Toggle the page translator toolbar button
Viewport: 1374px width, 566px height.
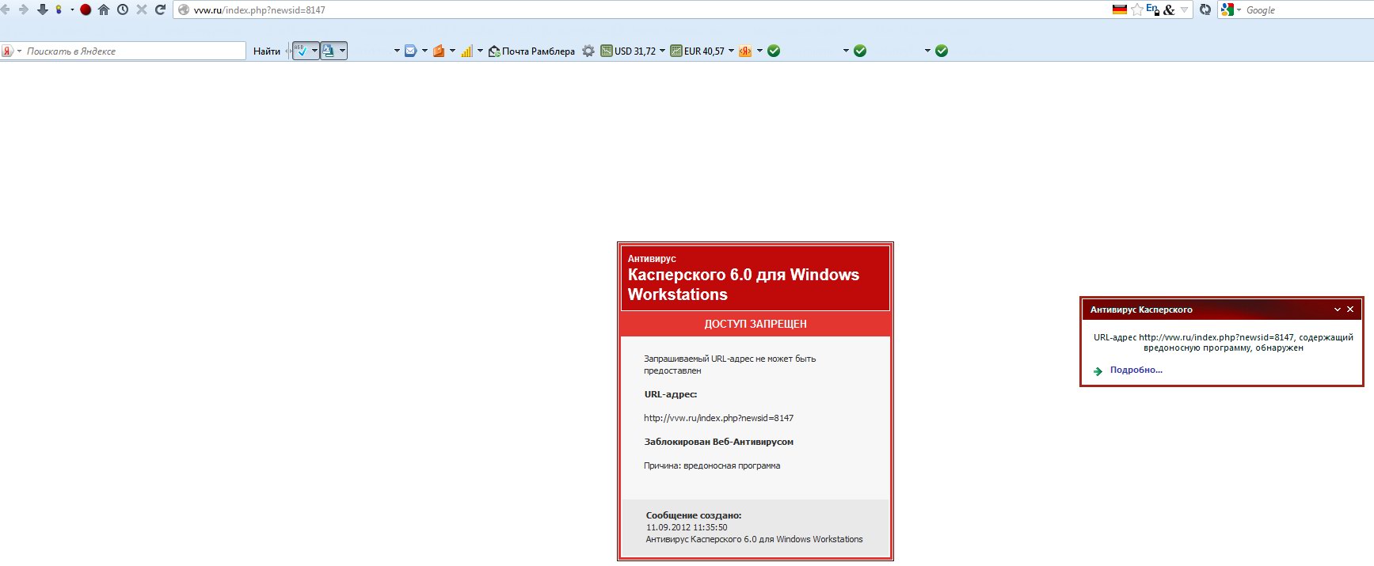coord(329,51)
